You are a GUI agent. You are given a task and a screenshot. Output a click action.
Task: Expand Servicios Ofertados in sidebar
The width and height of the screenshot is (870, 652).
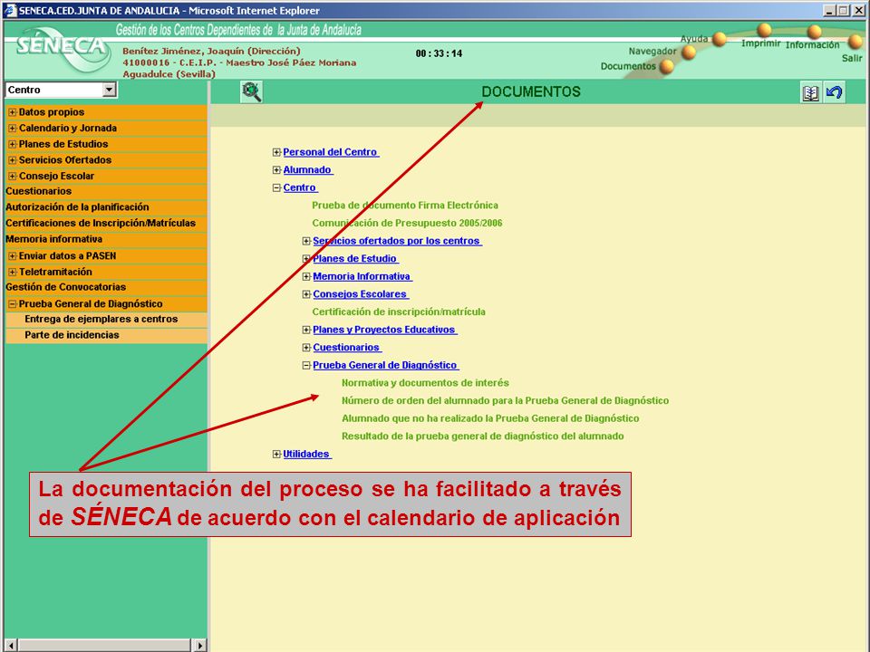[12, 160]
